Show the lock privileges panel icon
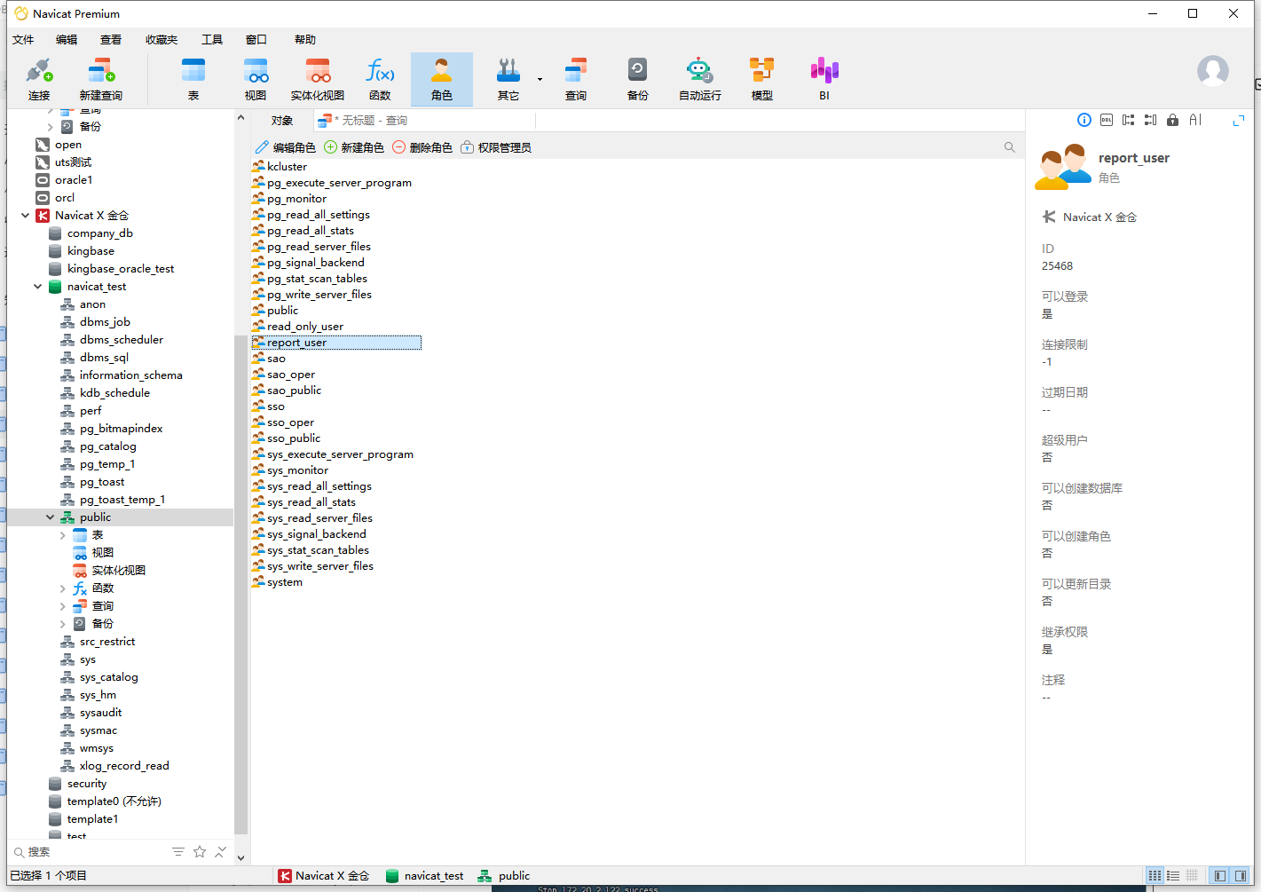 [x=1173, y=120]
